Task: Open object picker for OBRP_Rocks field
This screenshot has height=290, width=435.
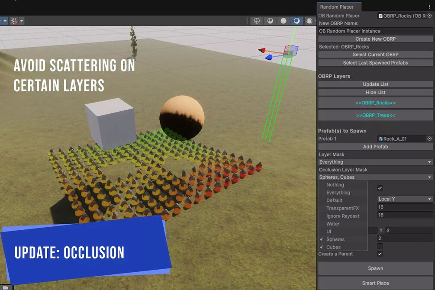Action: [x=429, y=16]
